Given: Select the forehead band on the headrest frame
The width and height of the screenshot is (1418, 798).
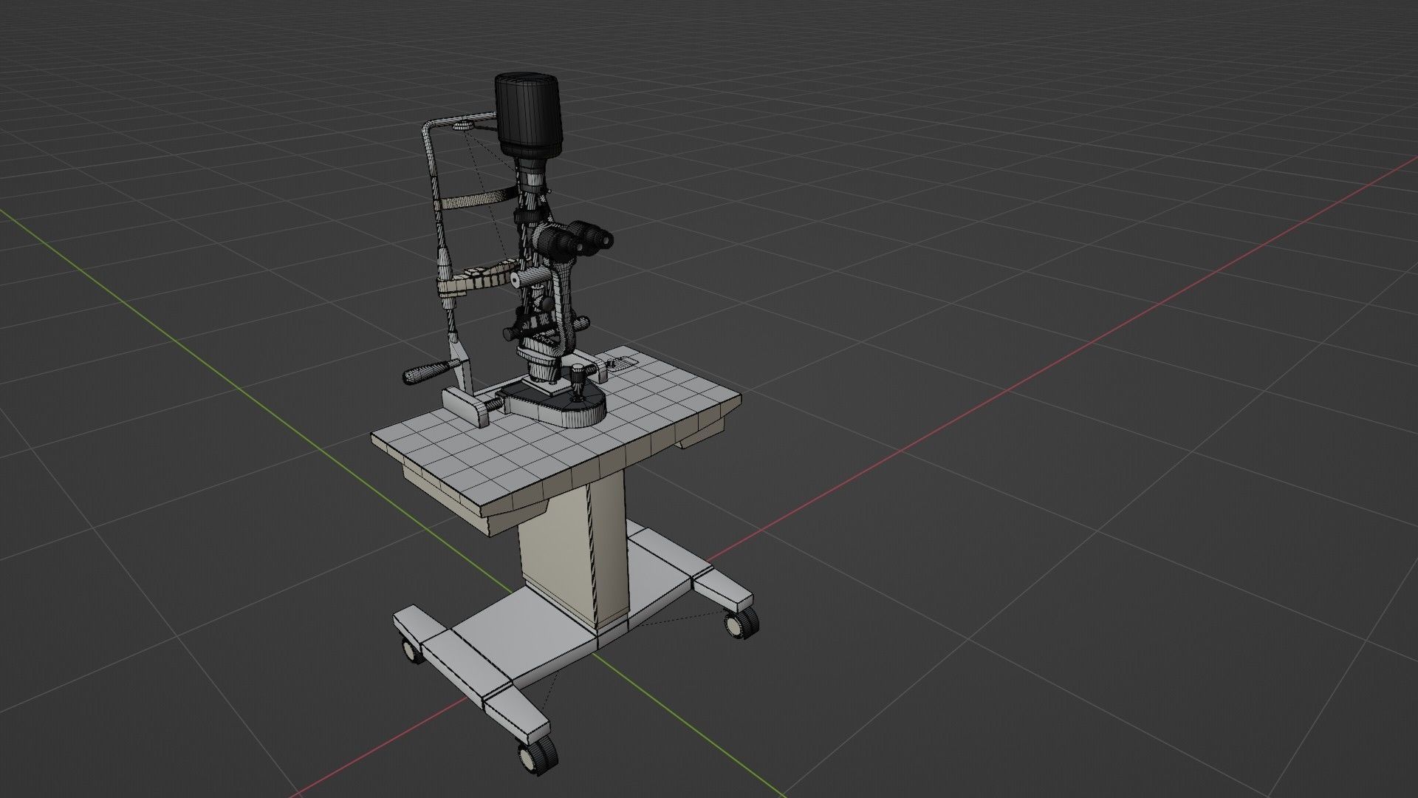Looking at the screenshot, I should [x=476, y=198].
